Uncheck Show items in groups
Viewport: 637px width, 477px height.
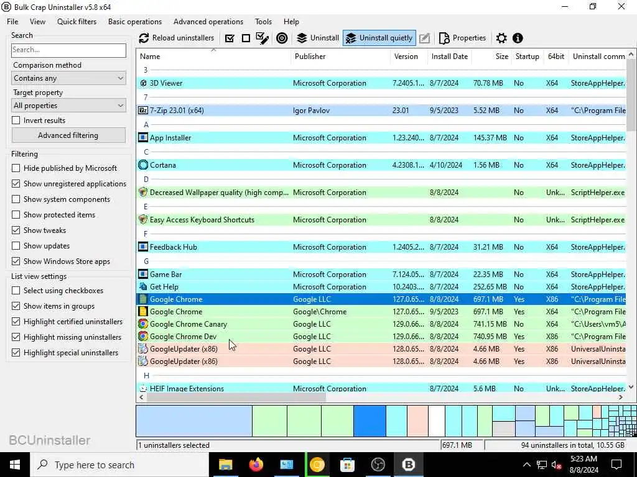16,306
